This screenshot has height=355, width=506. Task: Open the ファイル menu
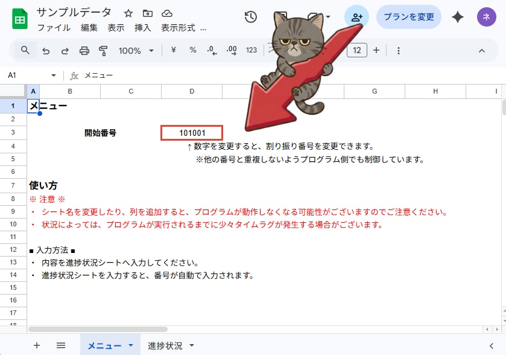(x=54, y=28)
